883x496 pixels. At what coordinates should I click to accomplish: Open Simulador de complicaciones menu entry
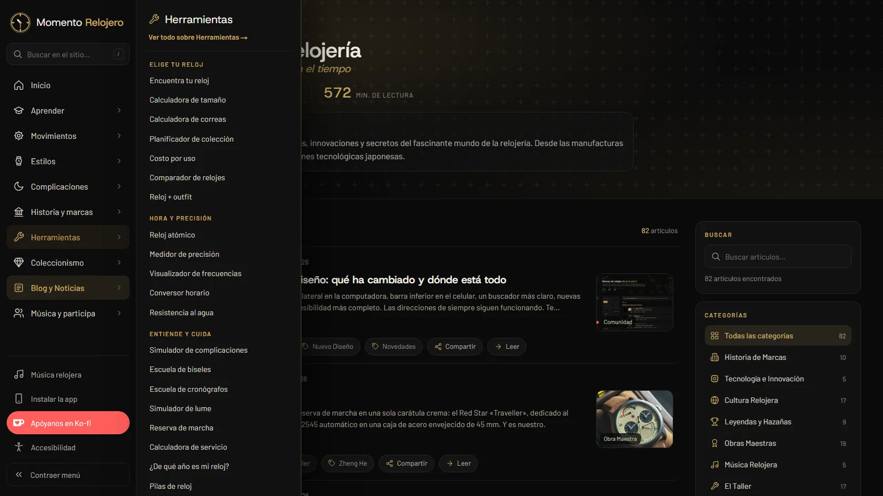(199, 351)
